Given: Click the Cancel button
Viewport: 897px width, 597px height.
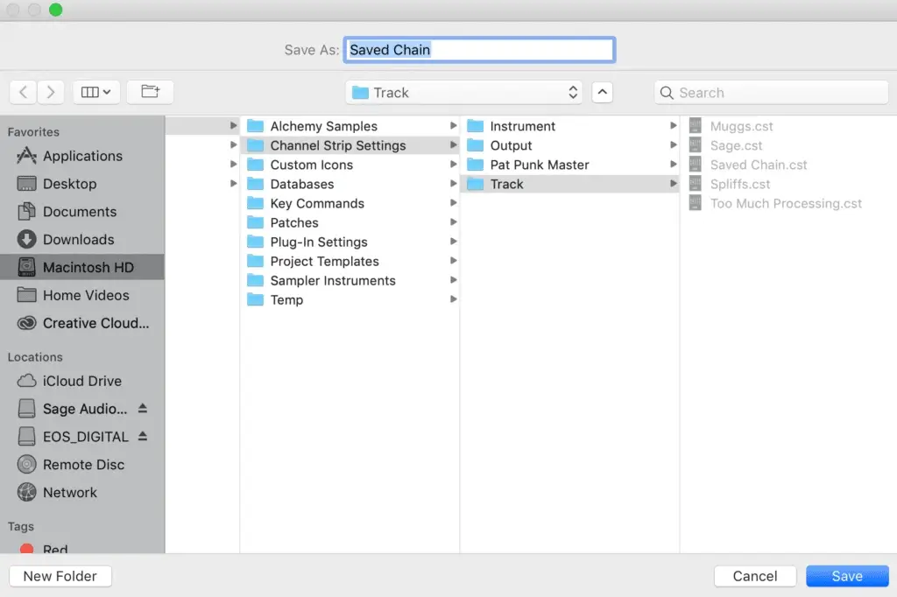Looking at the screenshot, I should 754,576.
